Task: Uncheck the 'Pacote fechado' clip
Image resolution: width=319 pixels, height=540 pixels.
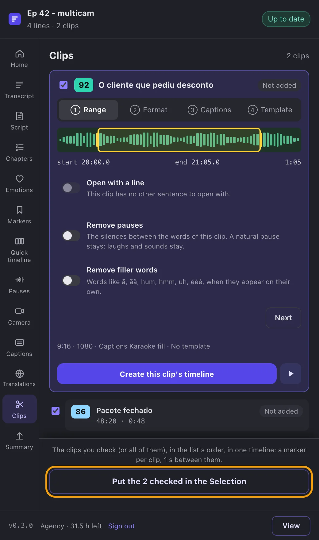Action: tap(56, 411)
